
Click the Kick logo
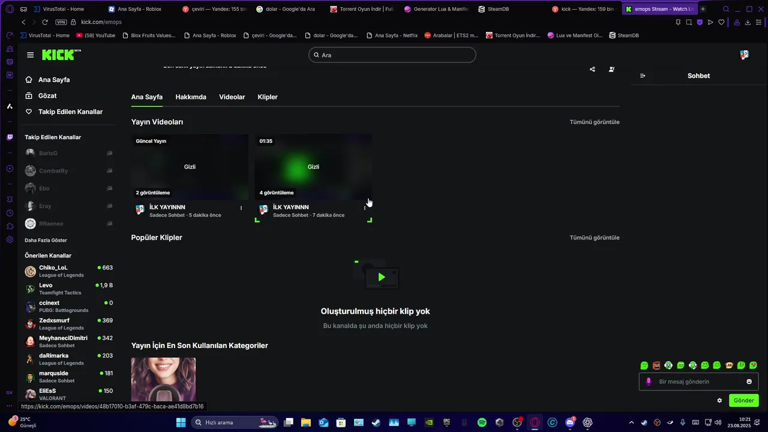61,55
